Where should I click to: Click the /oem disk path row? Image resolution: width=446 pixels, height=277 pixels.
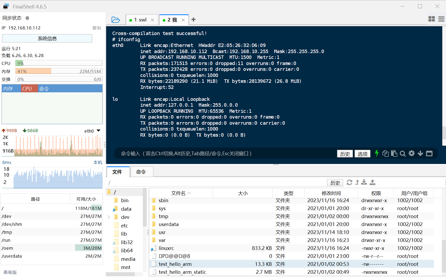pyautogui.click(x=52, y=248)
